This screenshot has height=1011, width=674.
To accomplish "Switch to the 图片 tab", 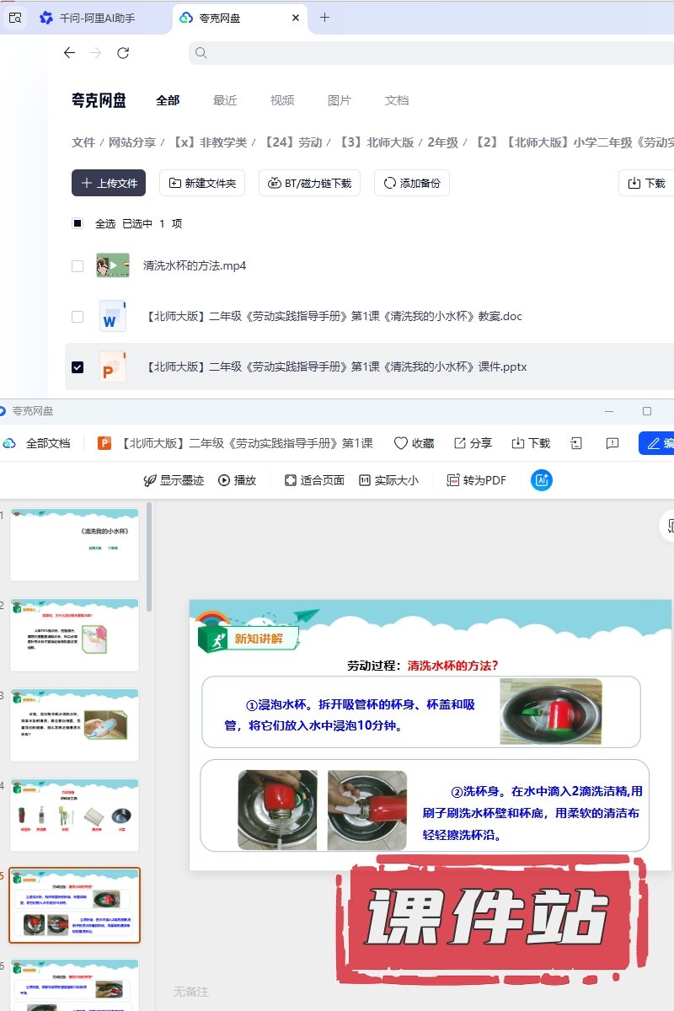I will [340, 100].
